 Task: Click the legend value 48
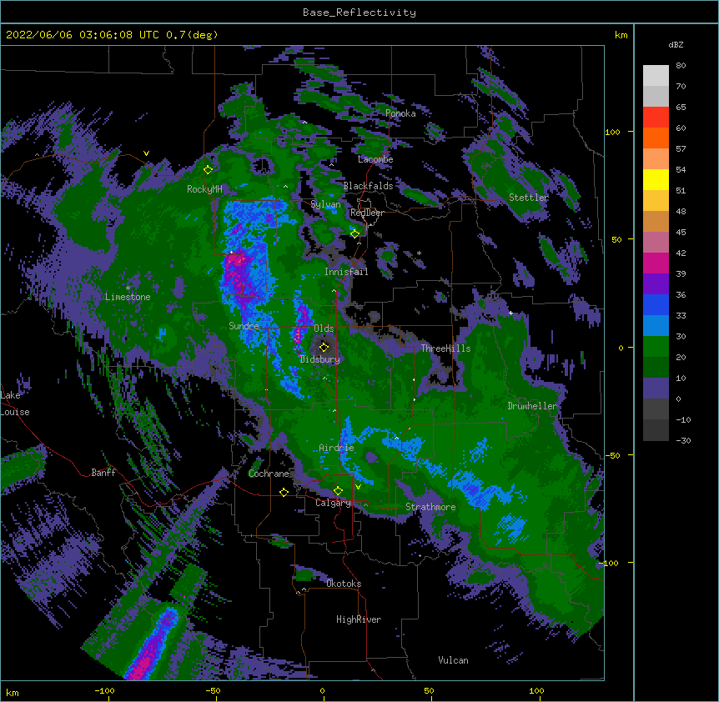coord(681,211)
